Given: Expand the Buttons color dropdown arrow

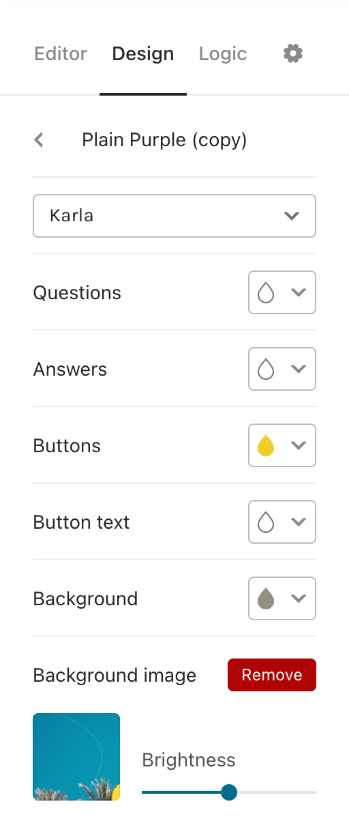Looking at the screenshot, I should 299,445.
